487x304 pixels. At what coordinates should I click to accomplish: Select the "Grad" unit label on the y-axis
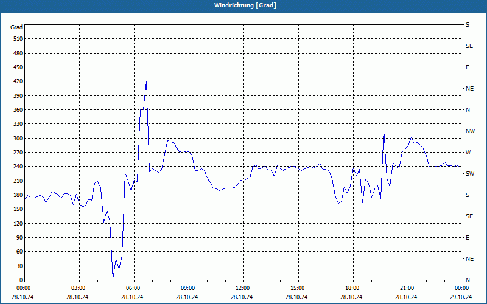[x=16, y=27]
